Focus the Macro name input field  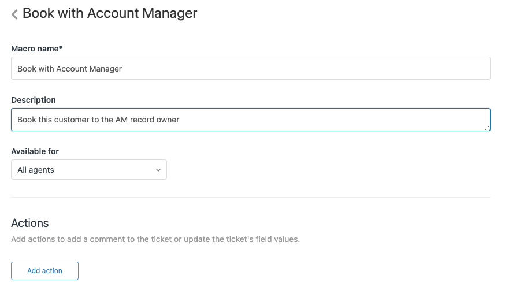[250, 68]
